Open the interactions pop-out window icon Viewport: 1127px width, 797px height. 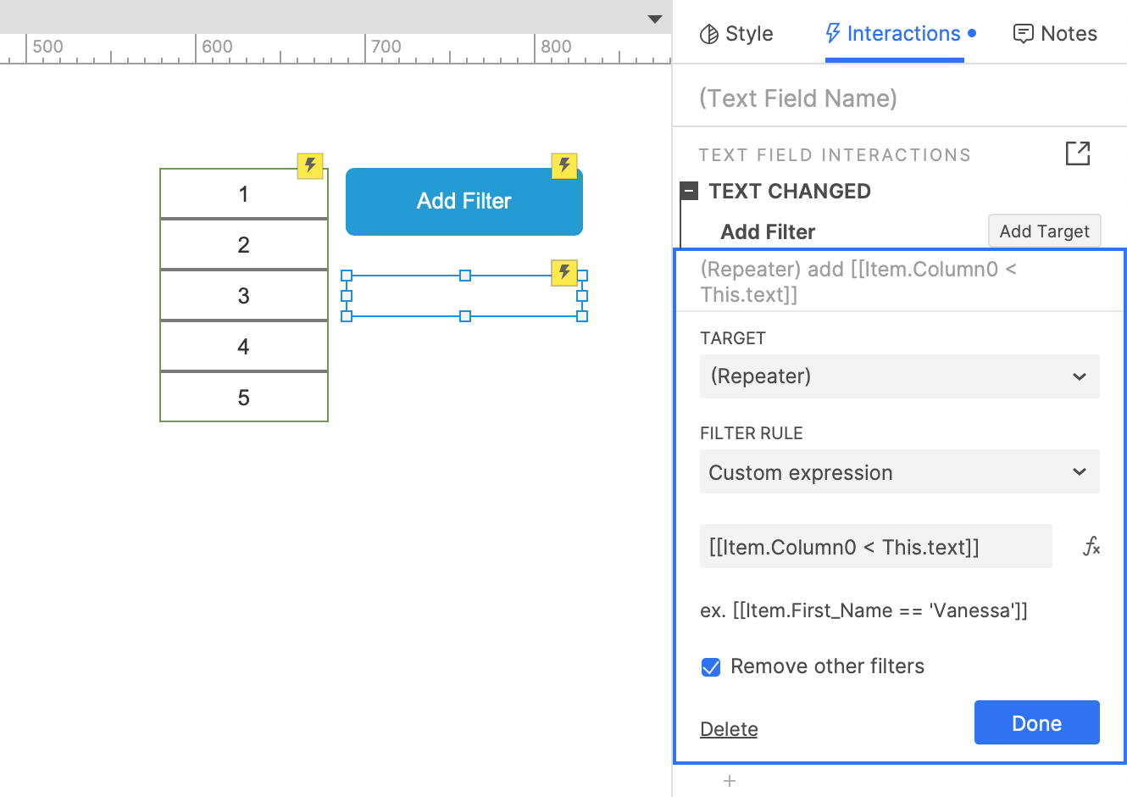point(1077,153)
